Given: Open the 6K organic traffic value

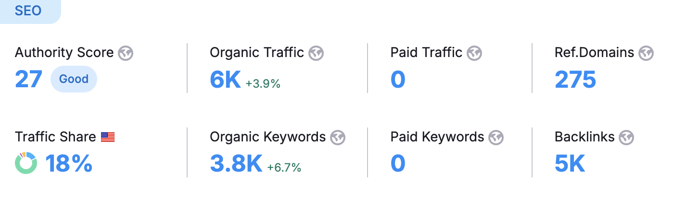Looking at the screenshot, I should [x=225, y=80].
